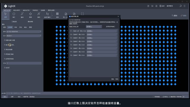Choose the single lamp circle tool
190x107 pixels.
(14, 15)
